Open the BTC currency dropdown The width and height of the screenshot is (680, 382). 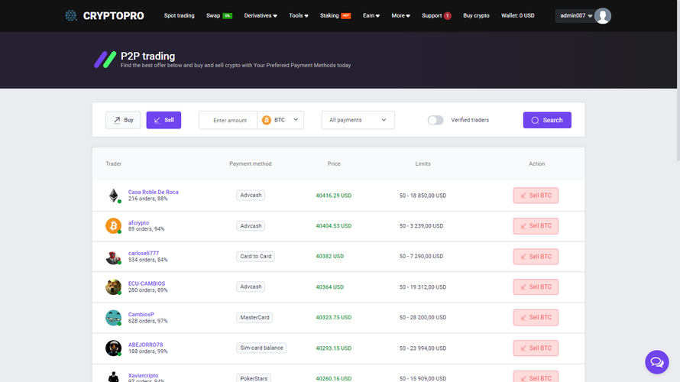[281, 120]
